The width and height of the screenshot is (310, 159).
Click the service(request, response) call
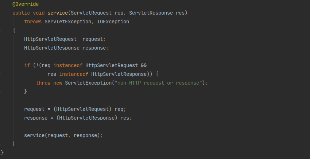pos(62,135)
